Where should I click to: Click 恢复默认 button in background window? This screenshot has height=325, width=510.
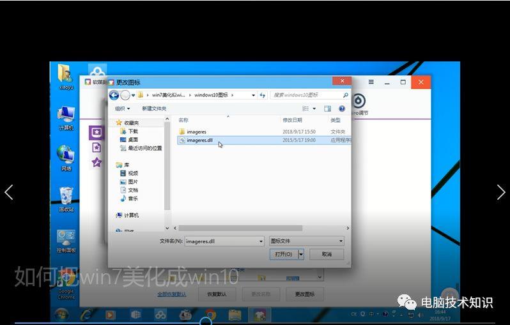click(217, 294)
